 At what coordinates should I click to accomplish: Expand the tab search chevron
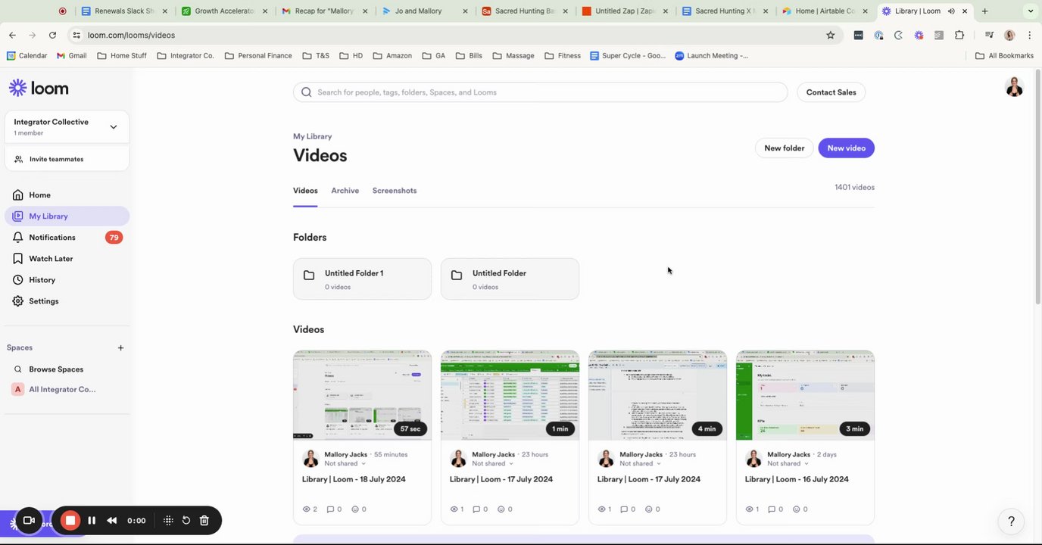pyautogui.click(x=1030, y=11)
